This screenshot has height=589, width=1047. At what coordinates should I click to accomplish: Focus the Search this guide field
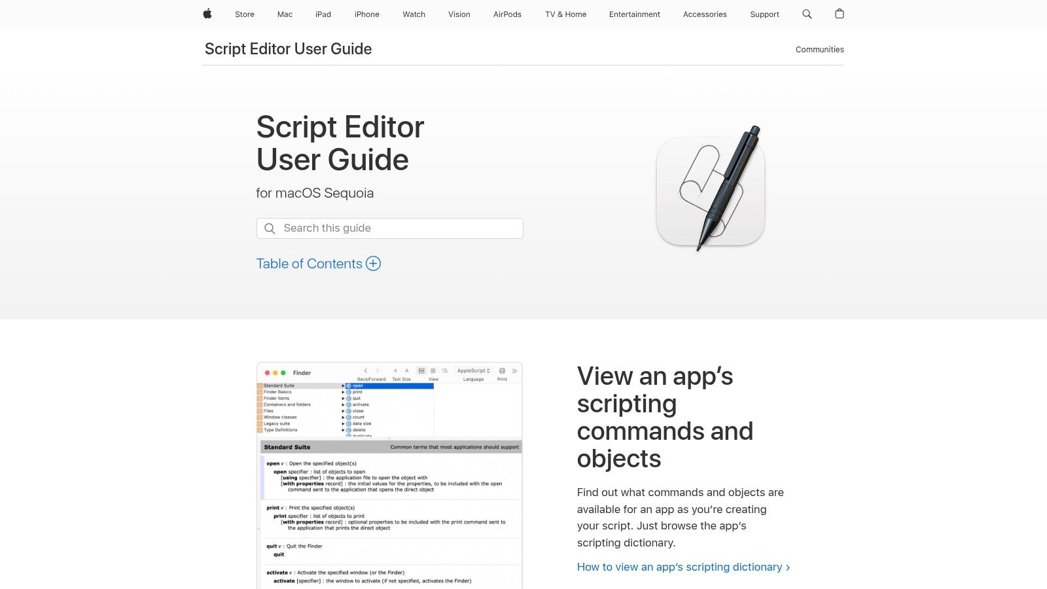[390, 228]
